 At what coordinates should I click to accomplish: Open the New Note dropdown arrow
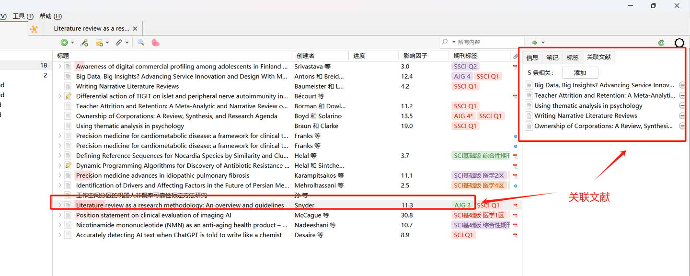tap(107, 43)
